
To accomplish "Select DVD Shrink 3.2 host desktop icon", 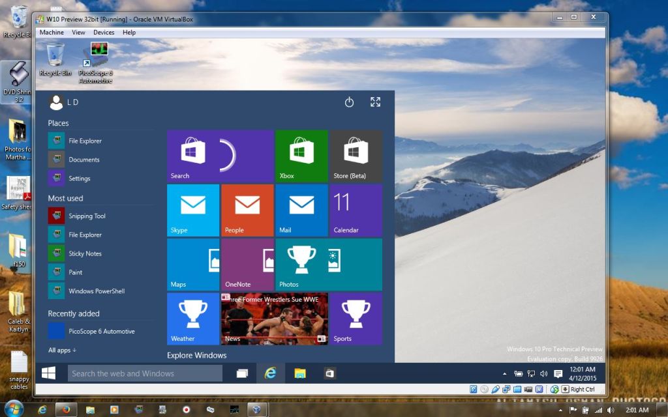I will click(17, 81).
